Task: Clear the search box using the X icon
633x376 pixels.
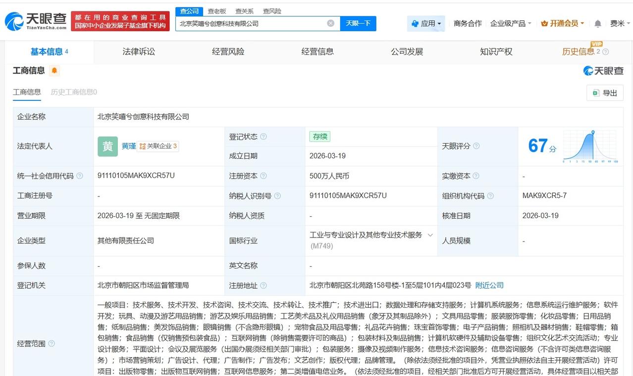Action: (330, 23)
